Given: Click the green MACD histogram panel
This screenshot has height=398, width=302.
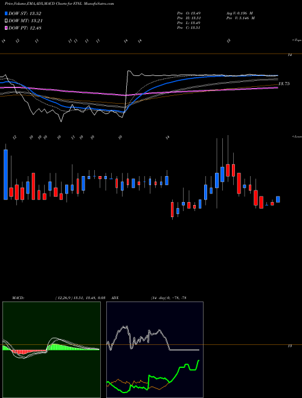Looking at the screenshot, I should [51, 350].
